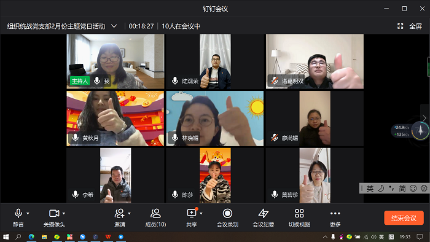Click the 会议录制 record icon
The width and height of the screenshot is (430, 242).
coord(227,214)
